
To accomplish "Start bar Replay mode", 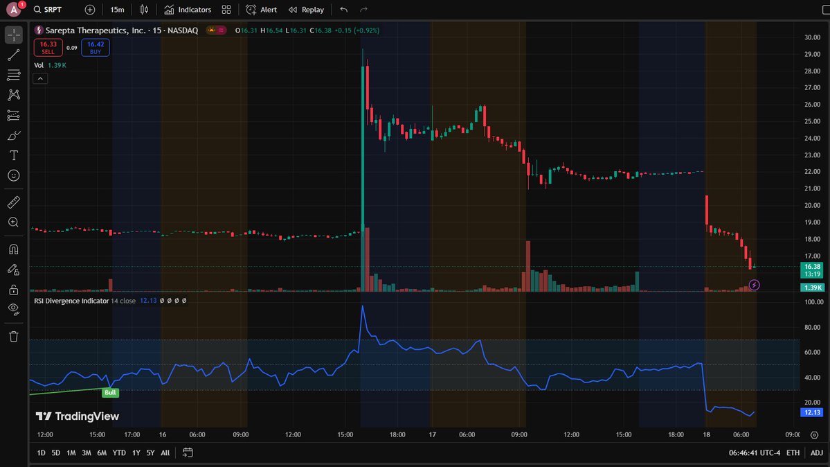I will tap(306, 10).
